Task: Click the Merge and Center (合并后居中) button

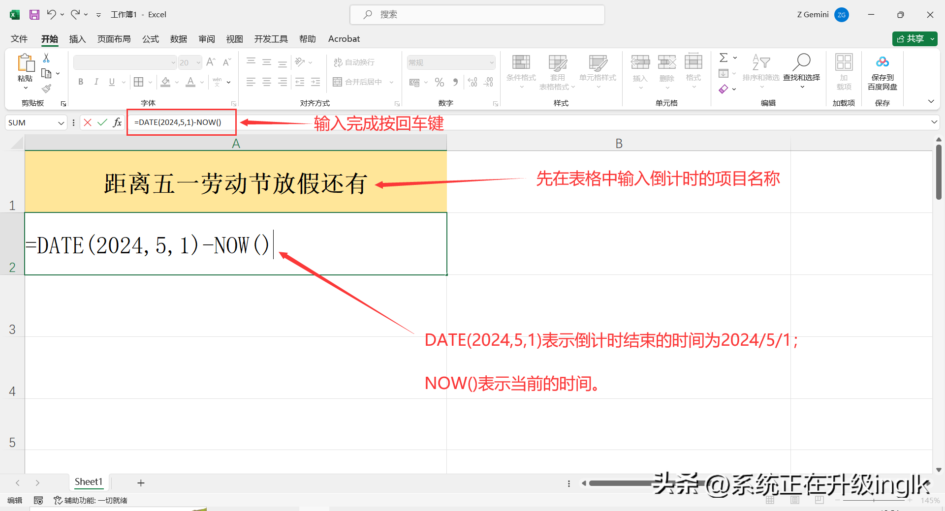Action: click(358, 82)
